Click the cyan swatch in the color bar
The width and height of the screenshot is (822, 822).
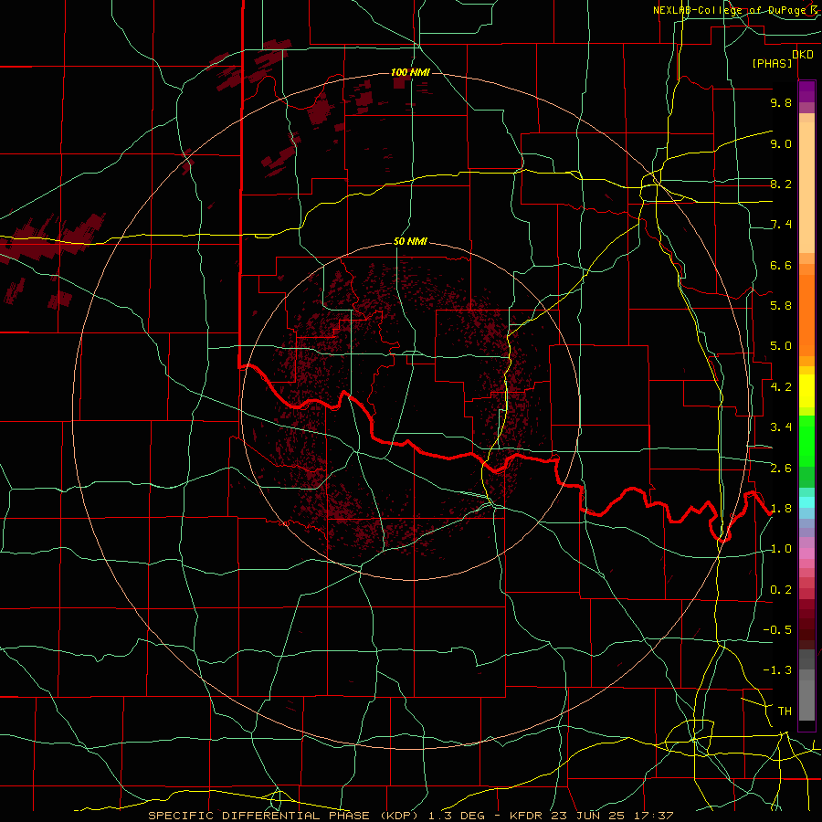click(x=806, y=502)
